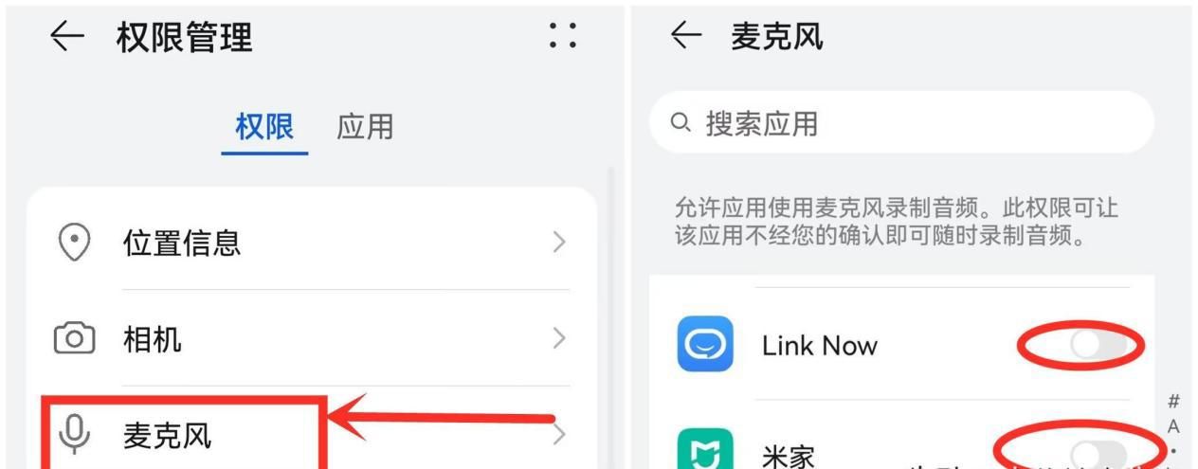This screenshot has height=469, width=1198.
Task: Tap the location pin icon
Action: click(75, 243)
